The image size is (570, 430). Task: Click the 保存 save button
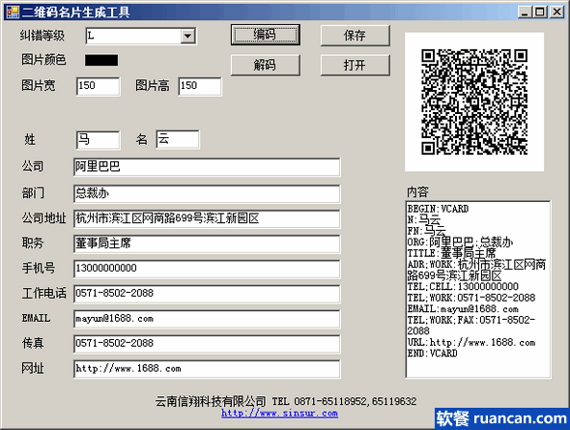(356, 35)
